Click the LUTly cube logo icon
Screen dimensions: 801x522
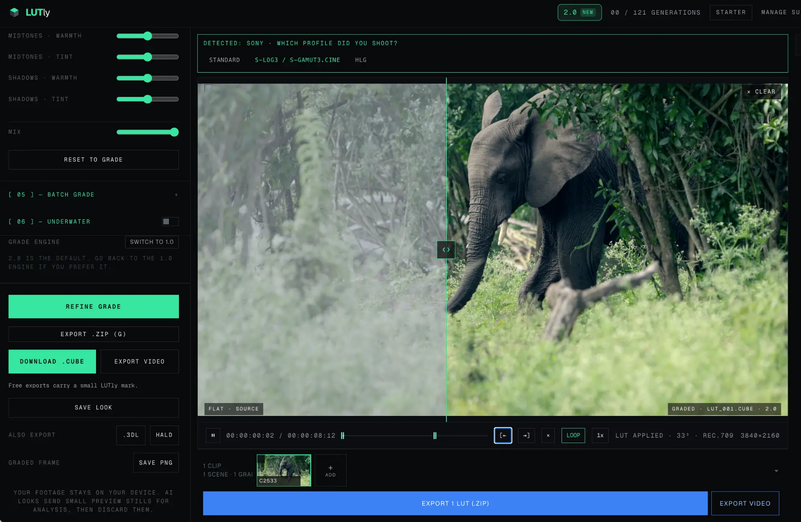(x=14, y=13)
